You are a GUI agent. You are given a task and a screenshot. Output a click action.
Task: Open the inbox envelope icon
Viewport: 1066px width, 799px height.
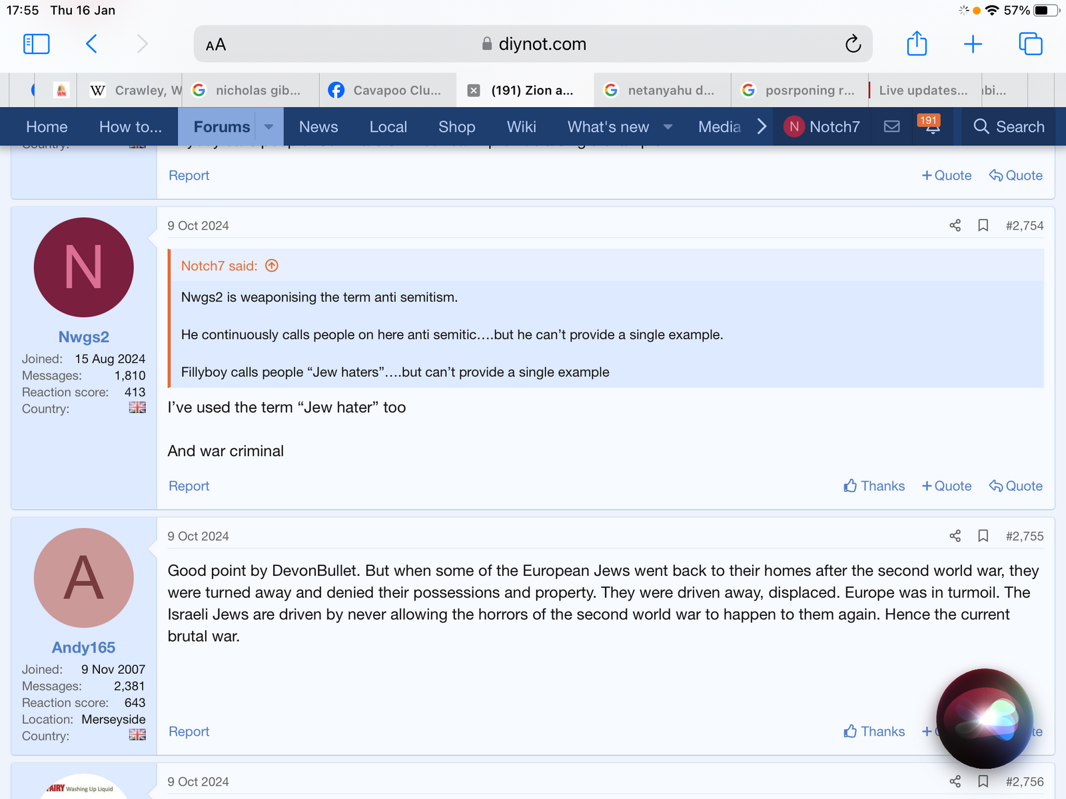pos(891,127)
